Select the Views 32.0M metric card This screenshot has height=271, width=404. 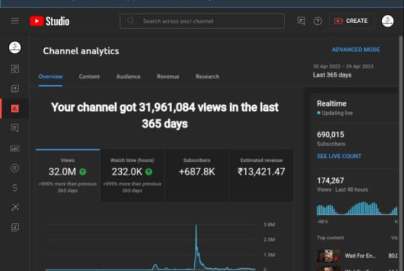[68, 175]
